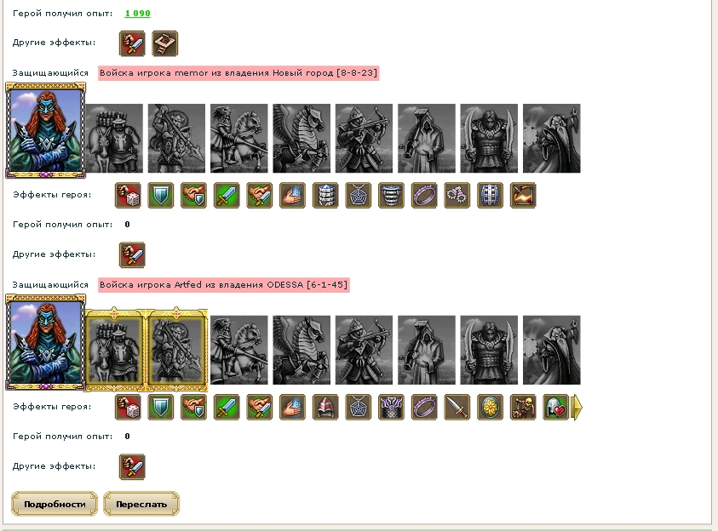Select the yellow sun shield effect icon
Viewport: 718px width, 531px height.
pos(491,407)
